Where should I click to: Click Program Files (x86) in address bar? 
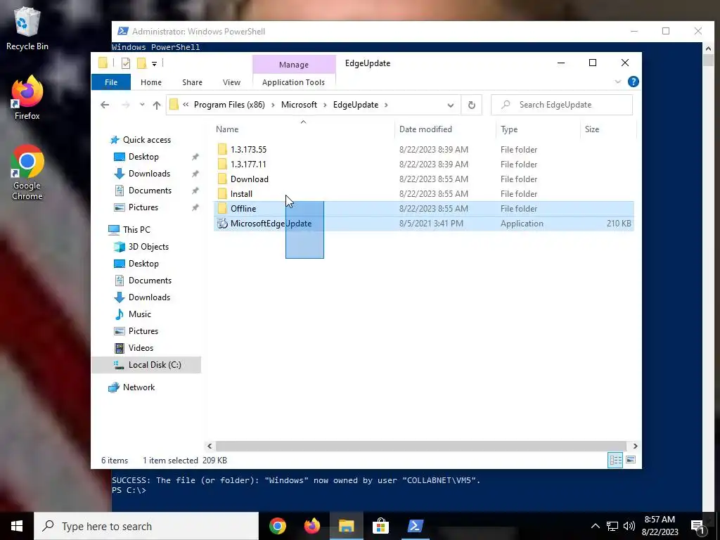[x=229, y=105]
